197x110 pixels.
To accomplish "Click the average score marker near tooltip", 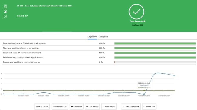I will 144,90.
